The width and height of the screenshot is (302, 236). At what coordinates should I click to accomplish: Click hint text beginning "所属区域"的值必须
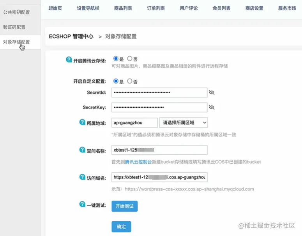coord(174,135)
